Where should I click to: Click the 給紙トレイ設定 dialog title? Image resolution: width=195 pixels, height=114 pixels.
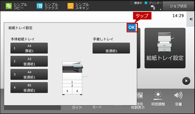pos(21,28)
